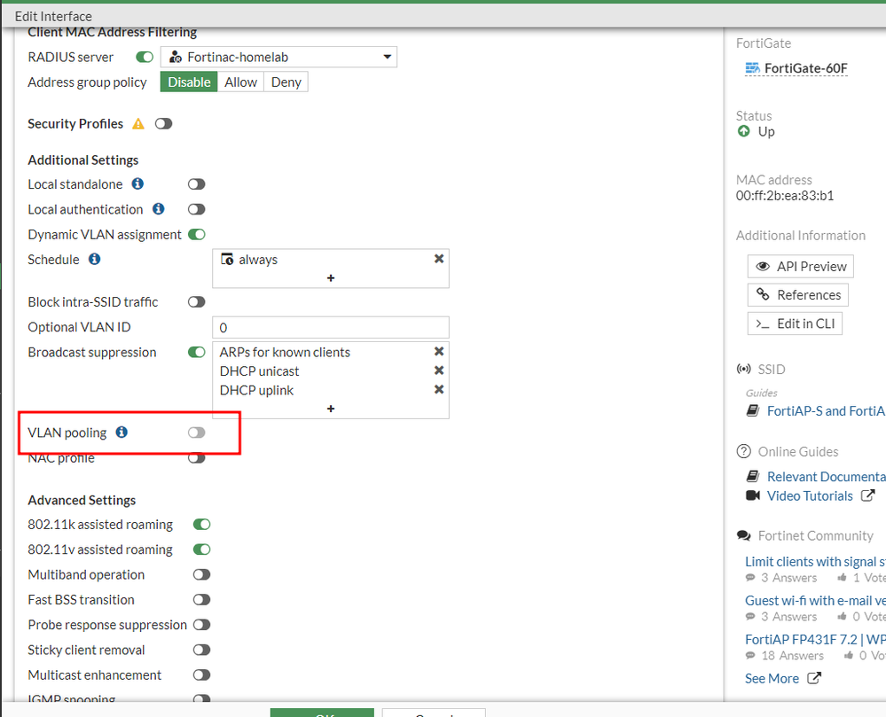Screen dimensions: 886x717
Task: Open Local standalone info icon
Action: tap(137, 183)
